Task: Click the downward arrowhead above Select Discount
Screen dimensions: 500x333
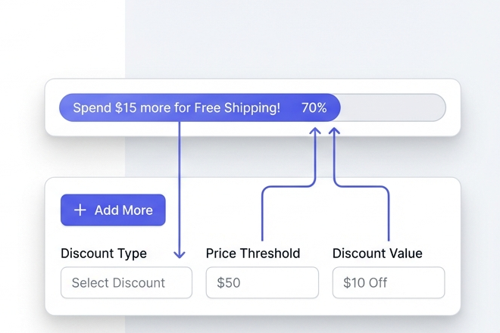Action: (180, 255)
